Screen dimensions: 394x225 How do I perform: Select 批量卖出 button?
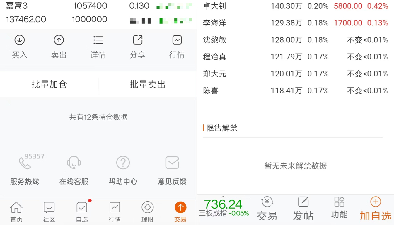tap(148, 84)
